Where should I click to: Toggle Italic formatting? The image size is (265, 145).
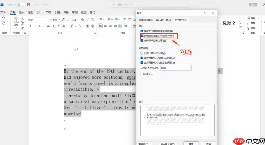point(35,26)
